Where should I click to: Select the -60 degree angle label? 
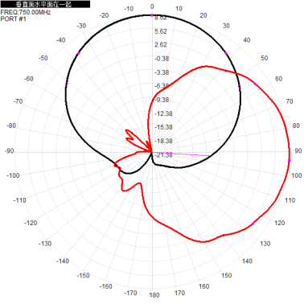coord(28,79)
